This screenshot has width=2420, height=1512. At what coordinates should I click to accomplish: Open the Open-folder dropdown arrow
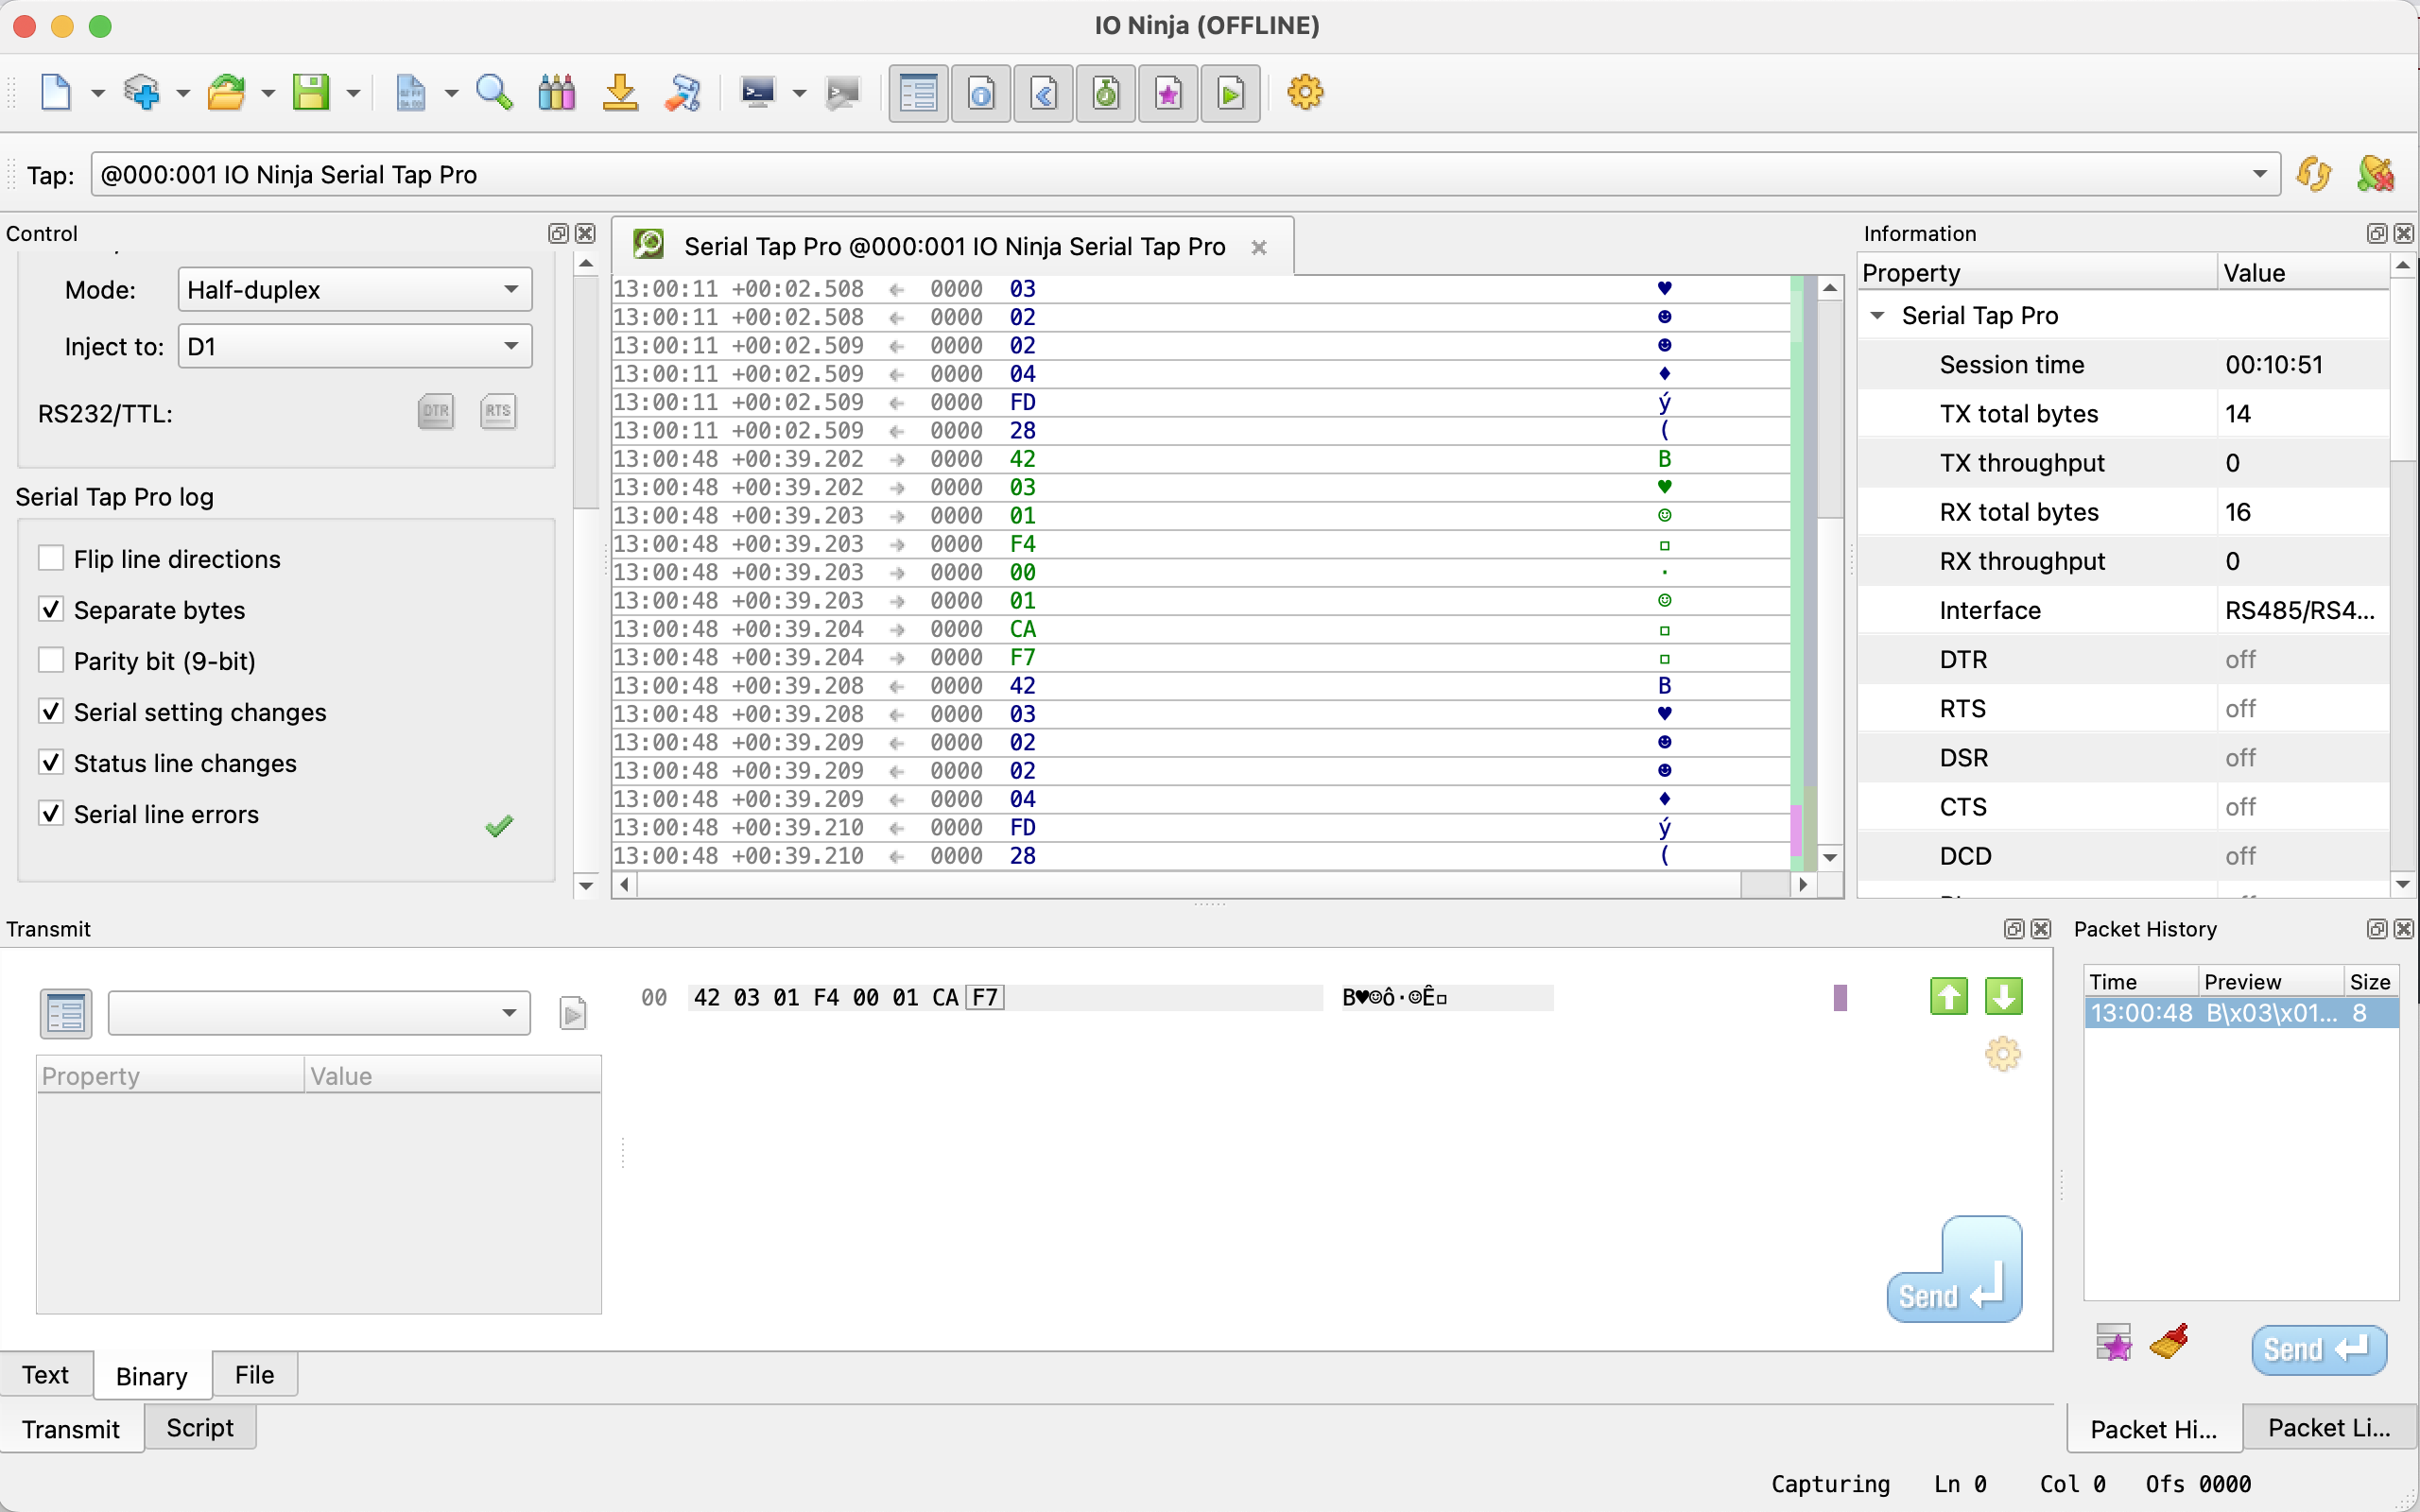[x=268, y=94]
